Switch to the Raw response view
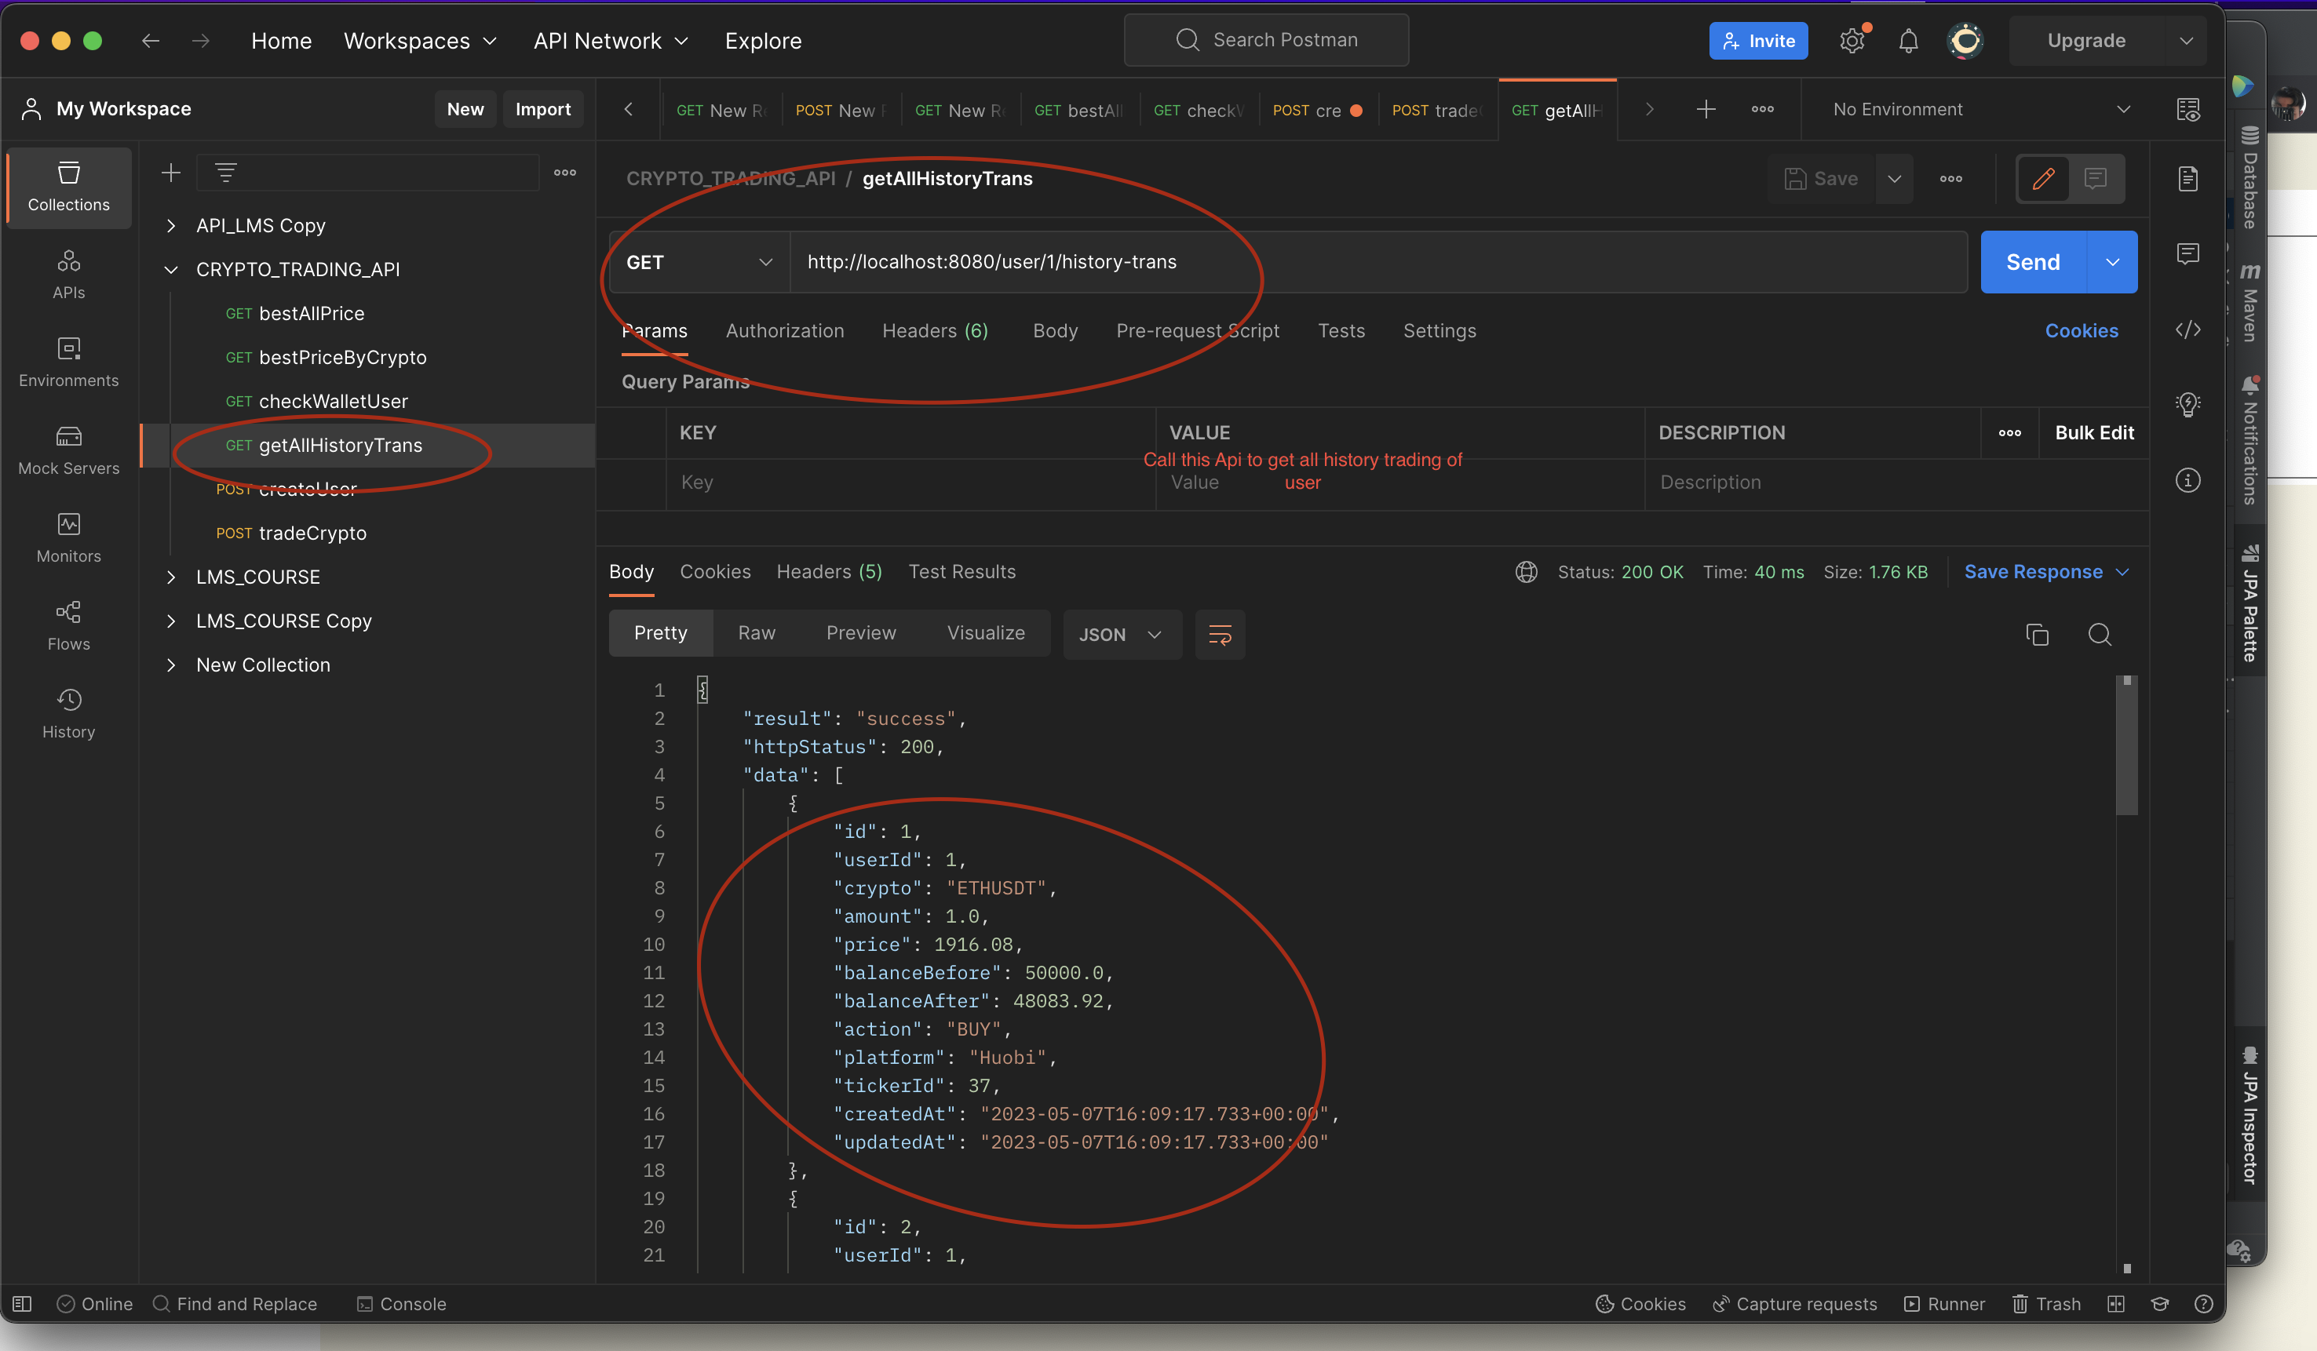 point(757,633)
